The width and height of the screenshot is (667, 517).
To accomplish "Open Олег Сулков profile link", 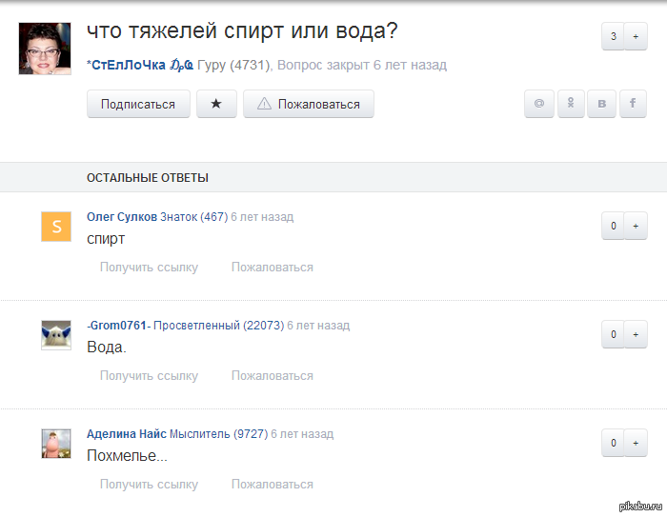I will [122, 217].
